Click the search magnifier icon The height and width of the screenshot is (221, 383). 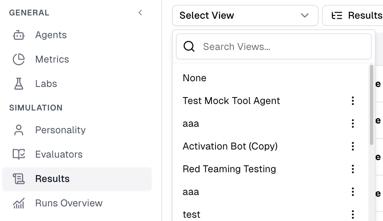189,47
